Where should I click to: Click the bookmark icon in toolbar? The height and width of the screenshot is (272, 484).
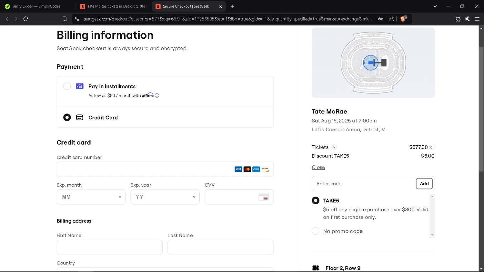65,19
